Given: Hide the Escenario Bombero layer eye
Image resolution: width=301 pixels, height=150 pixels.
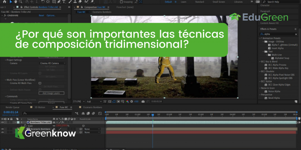Looking at the screenshot, I should [x=2, y=129].
